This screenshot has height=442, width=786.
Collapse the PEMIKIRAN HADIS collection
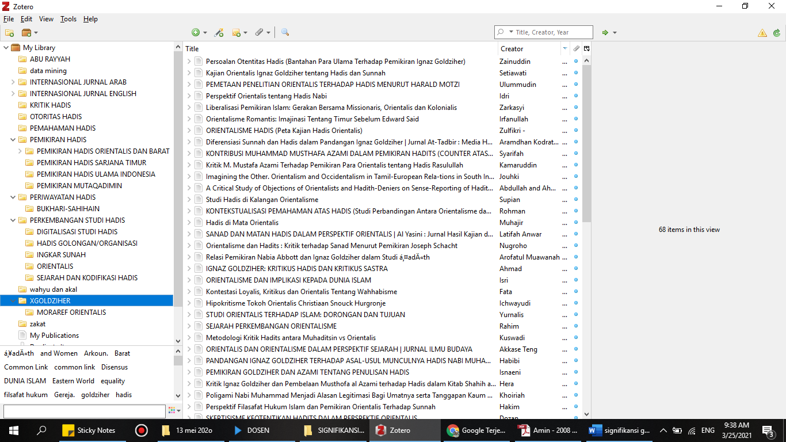tap(13, 140)
